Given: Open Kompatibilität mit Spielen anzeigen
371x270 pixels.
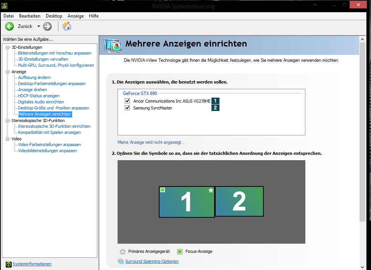Looking at the screenshot, I should click(49, 132).
